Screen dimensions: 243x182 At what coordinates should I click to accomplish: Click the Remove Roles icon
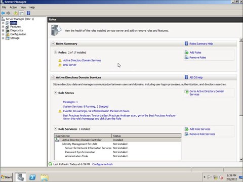(186, 58)
